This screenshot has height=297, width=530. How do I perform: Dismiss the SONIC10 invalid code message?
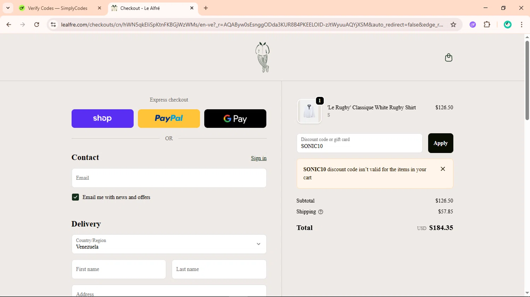pos(443,169)
